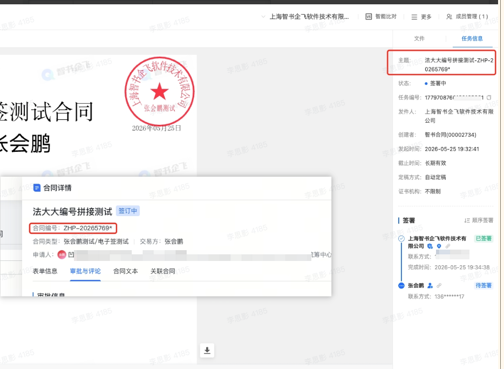Click contact number 136******17
The image size is (504, 369).
click(x=449, y=297)
